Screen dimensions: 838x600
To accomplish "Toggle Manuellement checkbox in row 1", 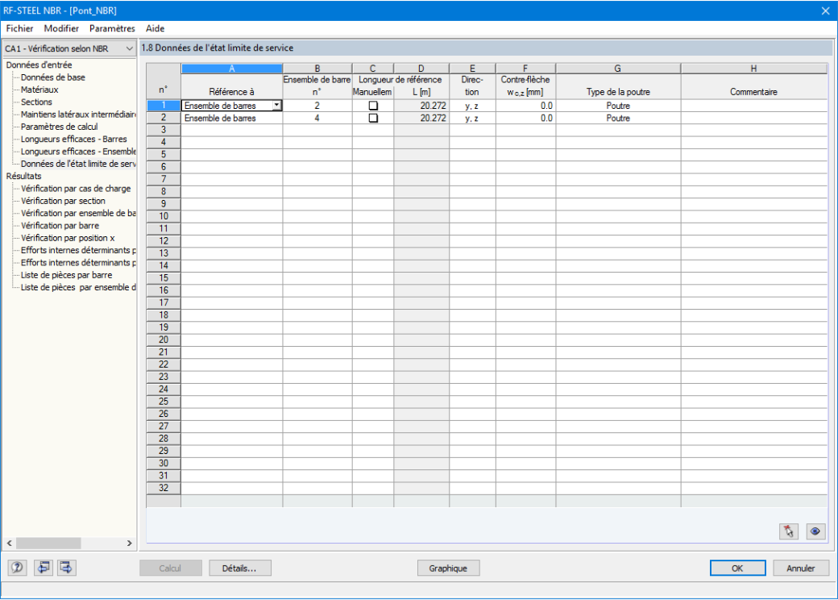I will (x=373, y=106).
